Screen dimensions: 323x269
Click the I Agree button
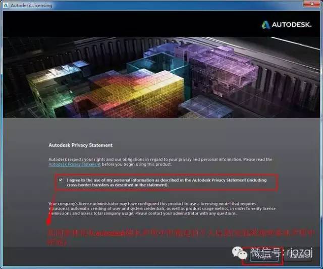(264, 257)
